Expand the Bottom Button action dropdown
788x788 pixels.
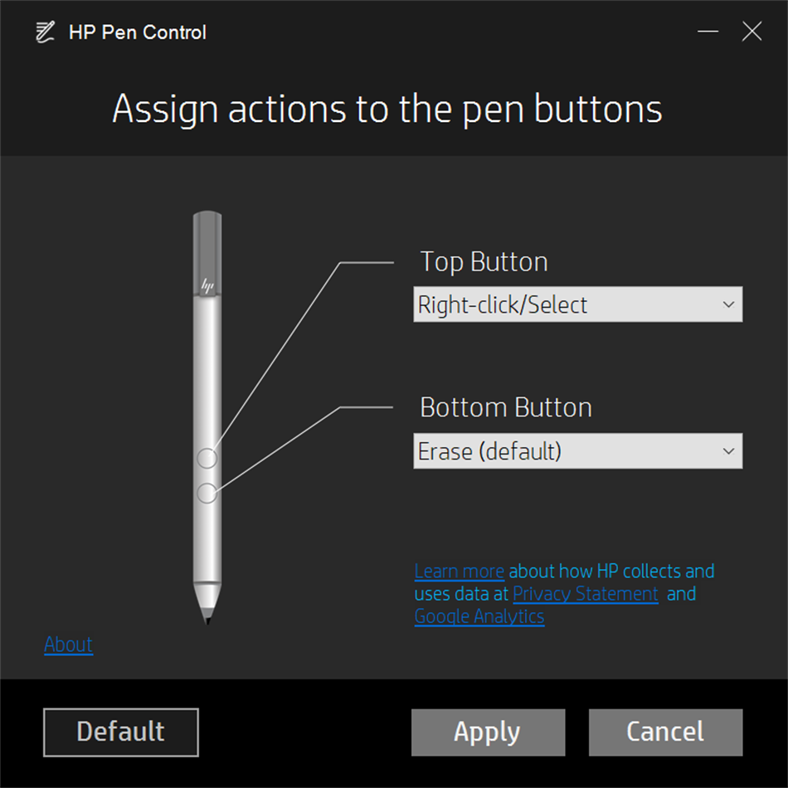(577, 451)
